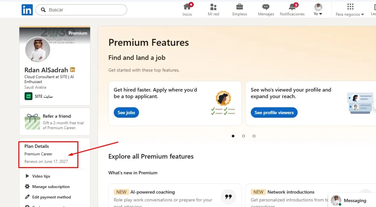Click the Video tips play icon

coord(27,176)
